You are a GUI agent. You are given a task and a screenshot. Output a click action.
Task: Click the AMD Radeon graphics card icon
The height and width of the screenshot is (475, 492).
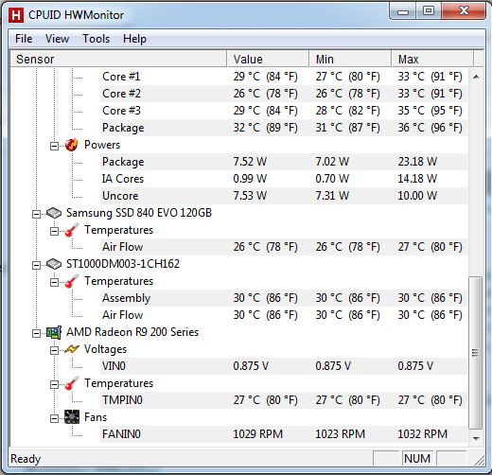point(54,332)
